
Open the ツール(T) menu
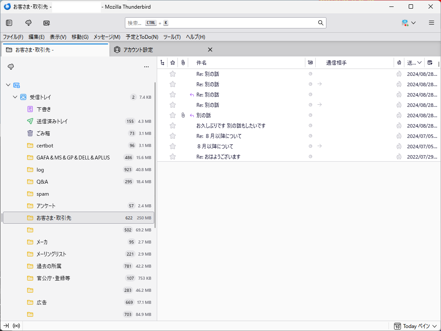(172, 37)
